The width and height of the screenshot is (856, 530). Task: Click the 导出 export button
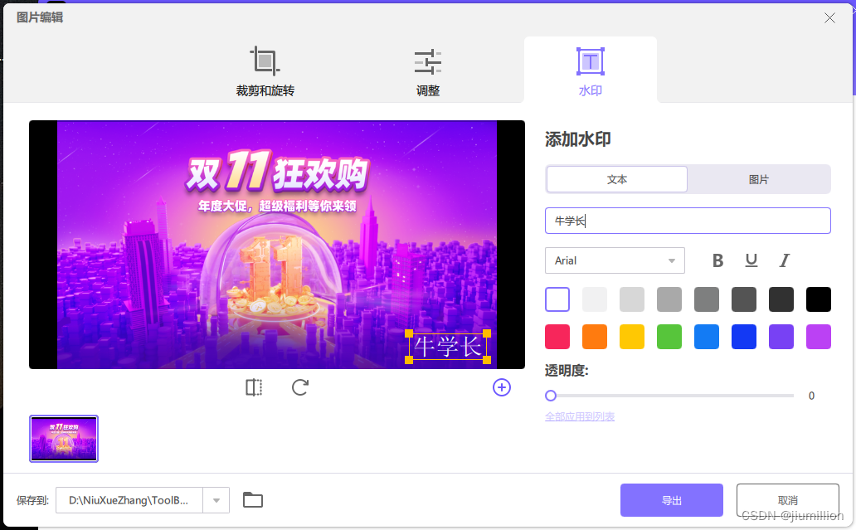point(672,500)
